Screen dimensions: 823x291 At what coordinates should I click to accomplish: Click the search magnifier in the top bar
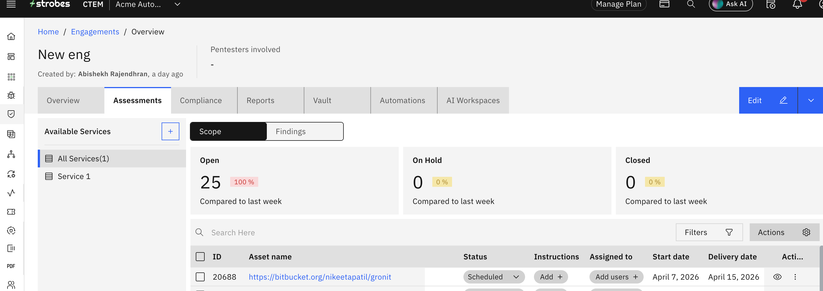[x=691, y=4]
